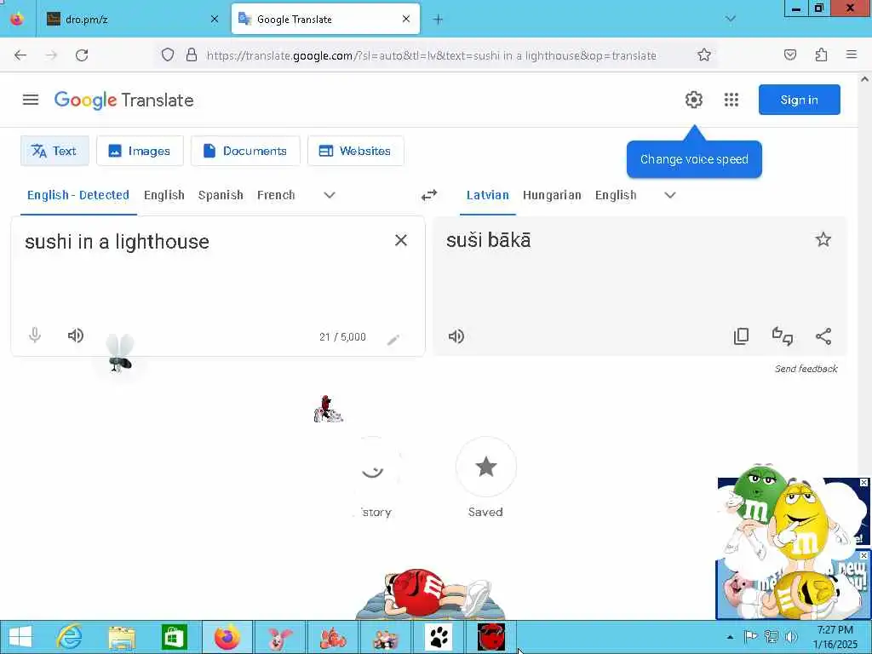This screenshot has width=872, height=654.
Task: Open Google Translate settings gear
Action: (x=693, y=100)
